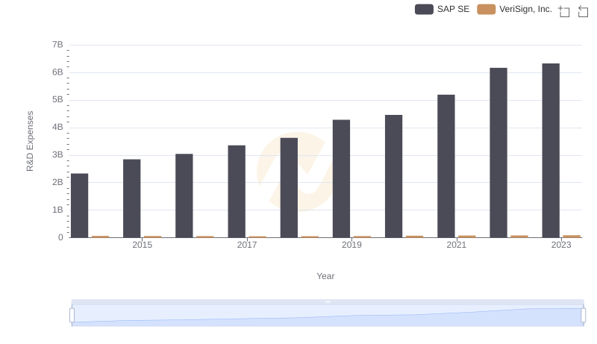
Task: Click the 6B y-axis label
Action: 57,72
